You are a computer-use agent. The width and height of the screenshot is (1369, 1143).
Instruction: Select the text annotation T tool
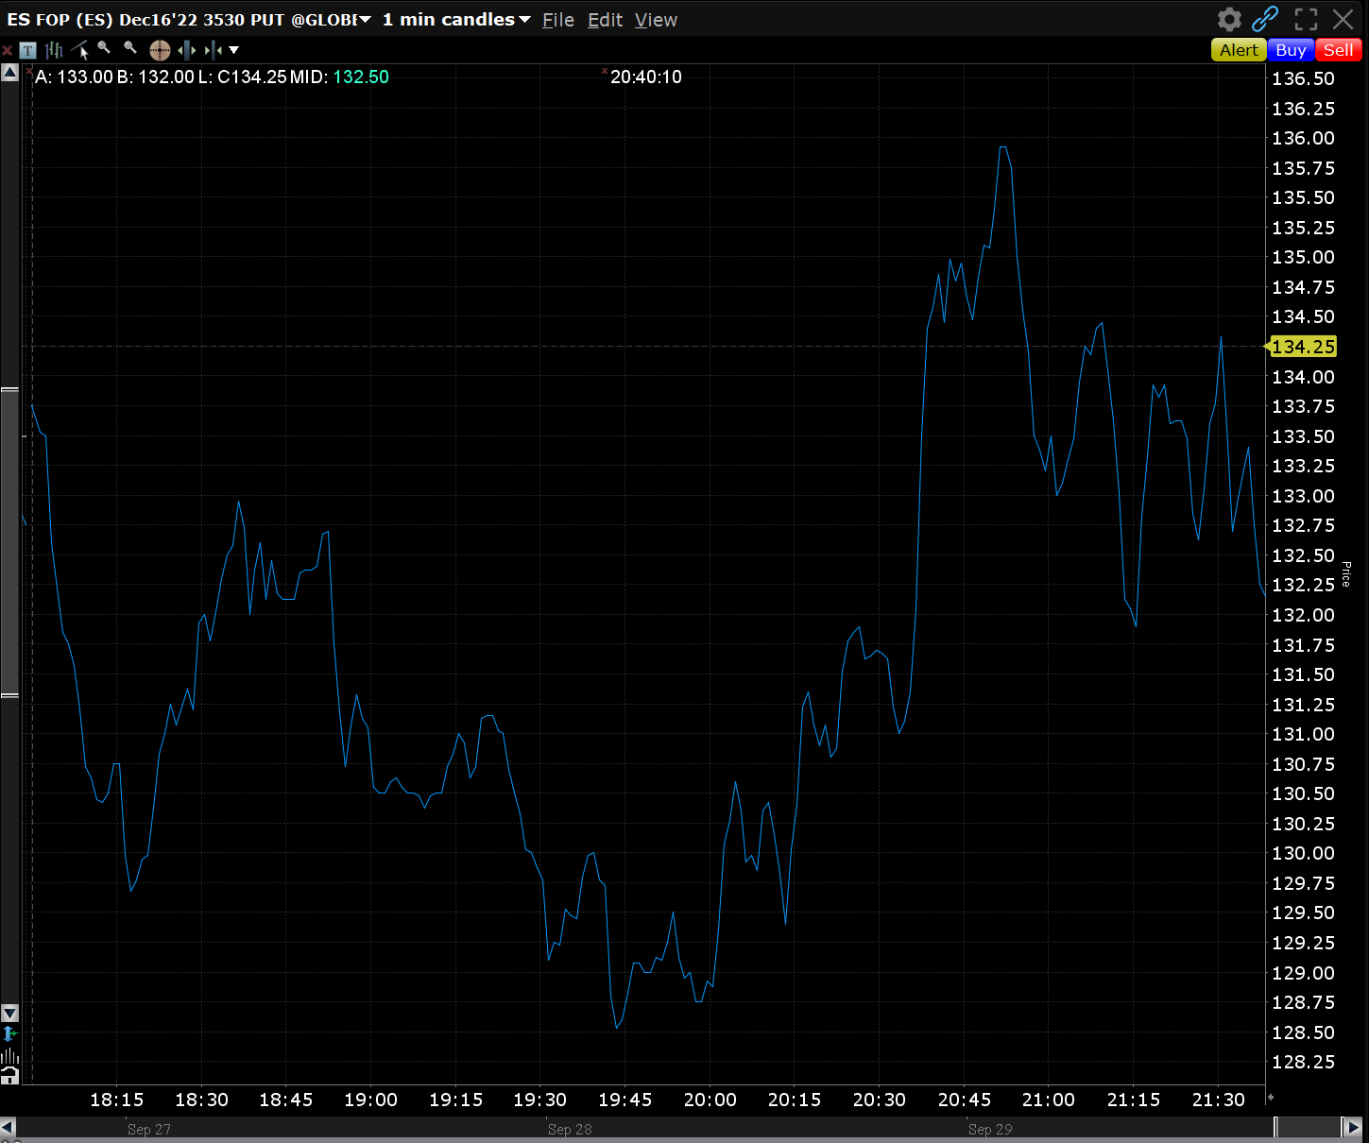click(x=28, y=50)
